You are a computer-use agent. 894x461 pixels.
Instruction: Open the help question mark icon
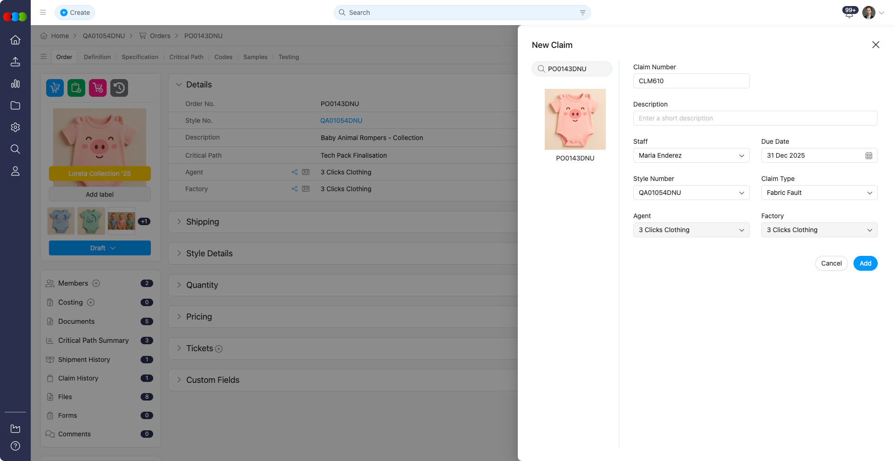(x=15, y=446)
